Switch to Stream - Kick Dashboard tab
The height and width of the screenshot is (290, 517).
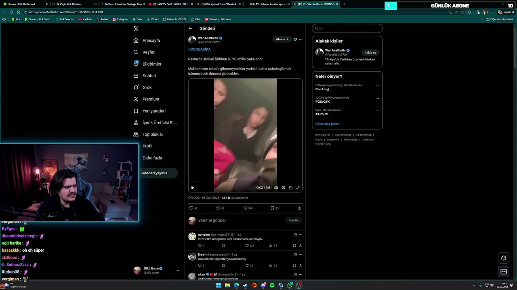click(24, 4)
